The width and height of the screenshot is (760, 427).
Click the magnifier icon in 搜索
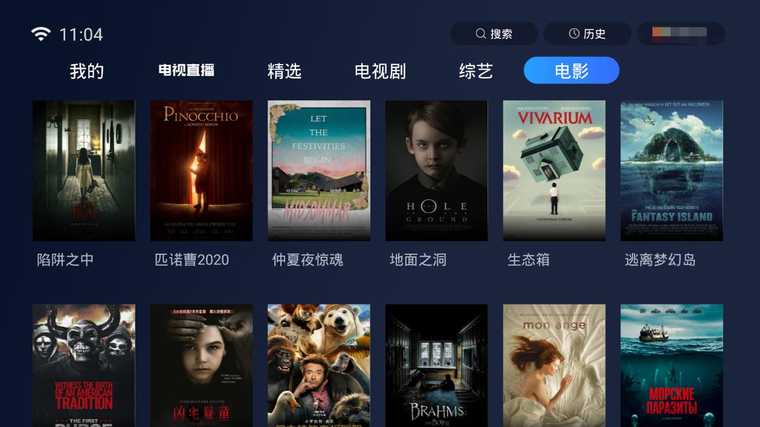pyautogui.click(x=481, y=34)
